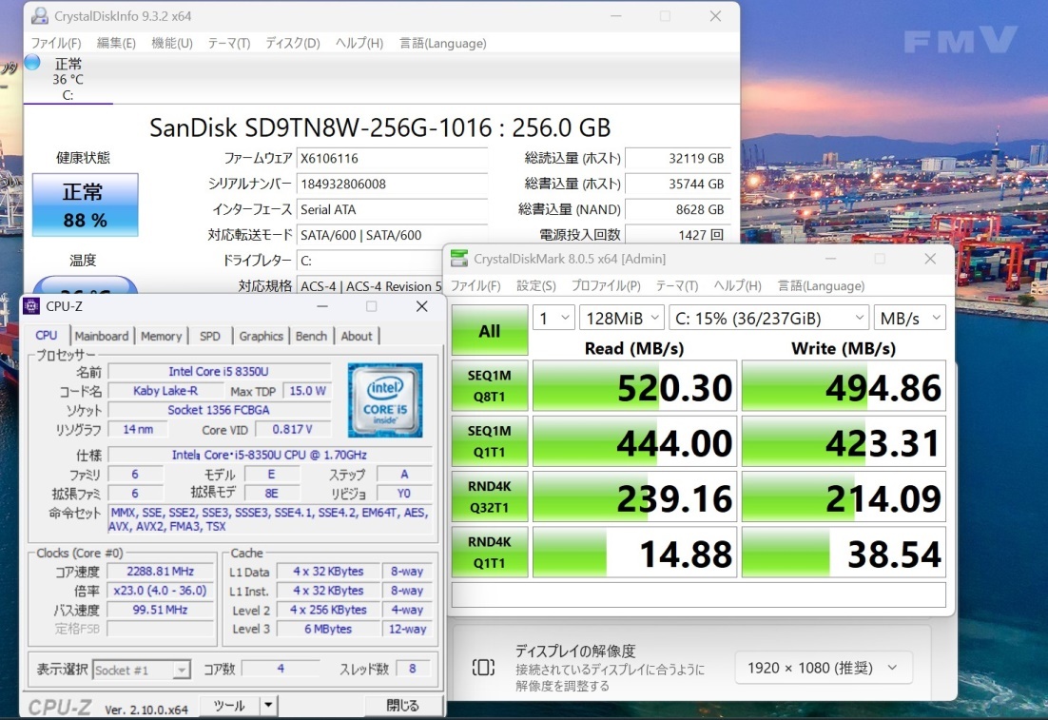Run the RND4K Q32T1 benchmark test
The width and height of the screenshot is (1048, 720).
(489, 496)
